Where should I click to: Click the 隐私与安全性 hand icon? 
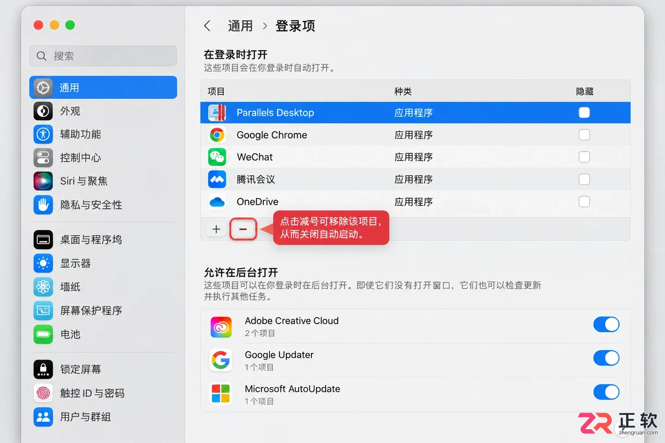43,205
